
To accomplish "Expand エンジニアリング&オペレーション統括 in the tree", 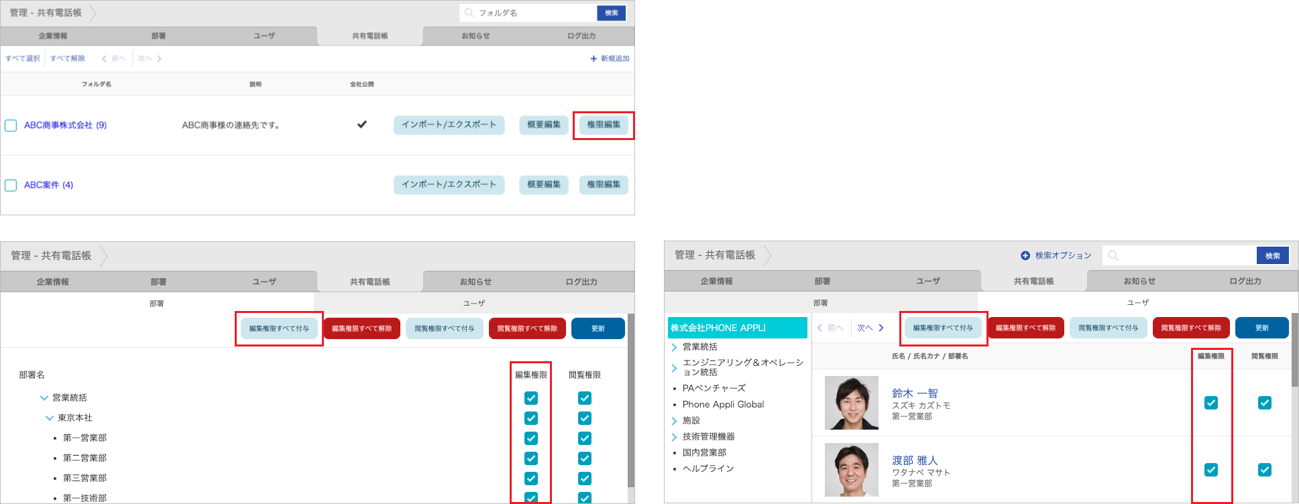I will click(x=674, y=368).
